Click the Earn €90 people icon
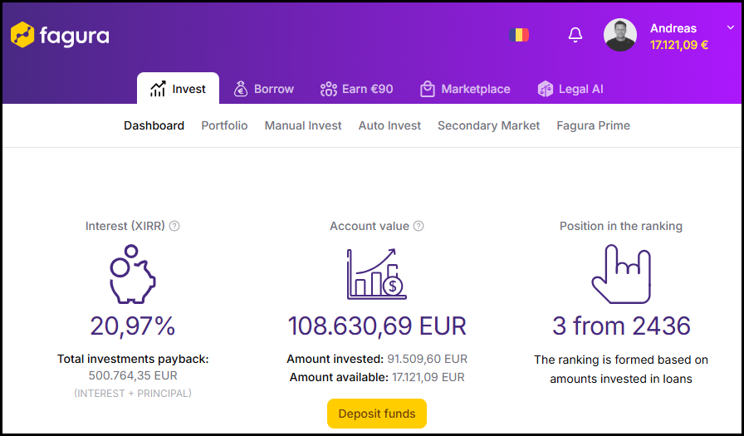The image size is (744, 436). pos(328,89)
